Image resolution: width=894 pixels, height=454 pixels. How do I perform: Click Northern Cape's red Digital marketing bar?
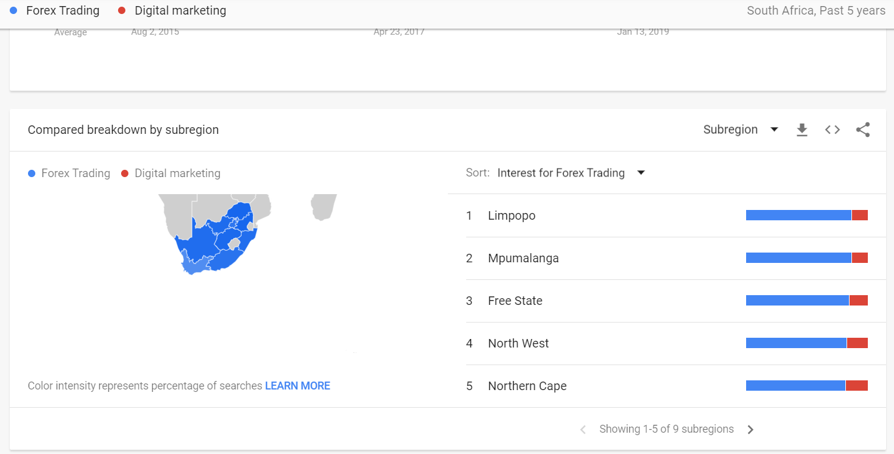pyautogui.click(x=856, y=385)
